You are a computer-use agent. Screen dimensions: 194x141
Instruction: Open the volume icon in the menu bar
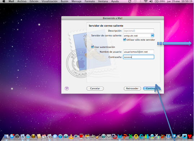click(x=151, y=1)
